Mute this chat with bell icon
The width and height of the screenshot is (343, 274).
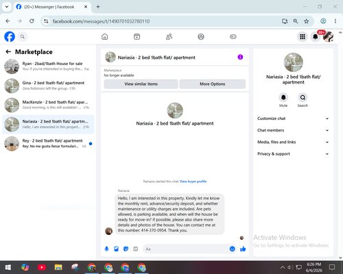[283, 97]
